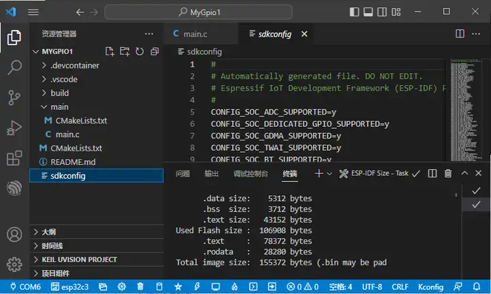Open the ESP-IDF Explorer in activity bar

click(14, 189)
